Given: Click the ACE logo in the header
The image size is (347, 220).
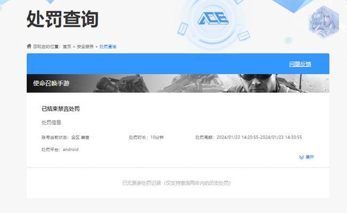Looking at the screenshot, I should (x=213, y=18).
